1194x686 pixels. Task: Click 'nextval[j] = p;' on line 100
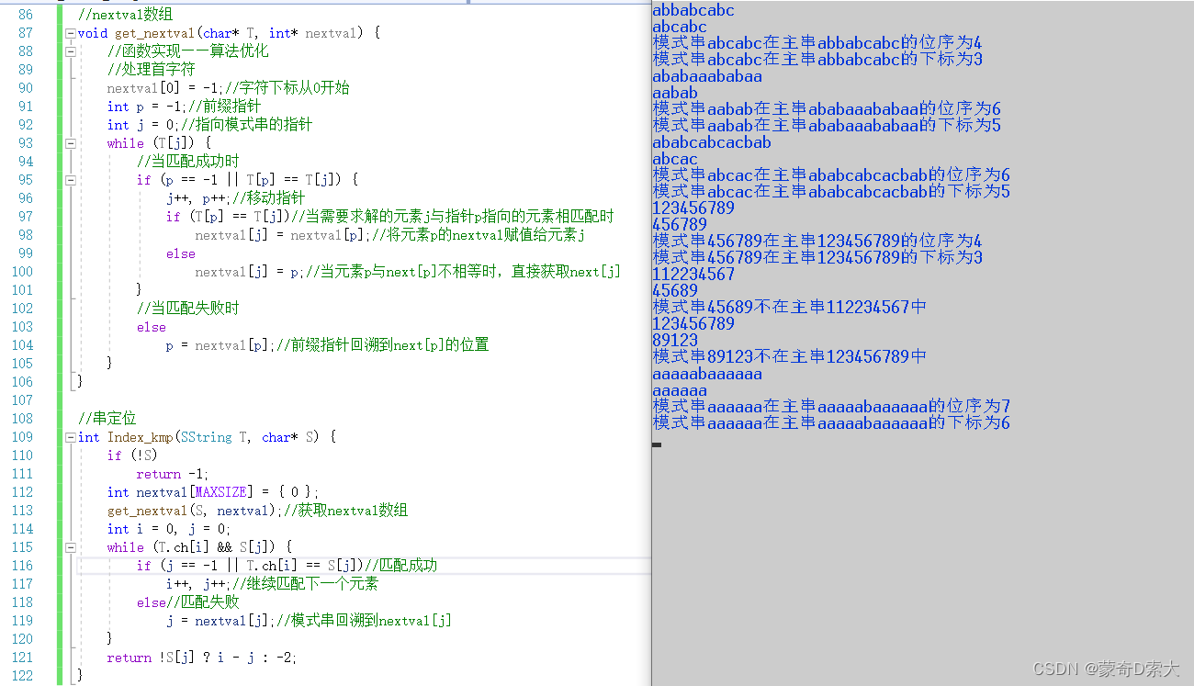point(251,272)
